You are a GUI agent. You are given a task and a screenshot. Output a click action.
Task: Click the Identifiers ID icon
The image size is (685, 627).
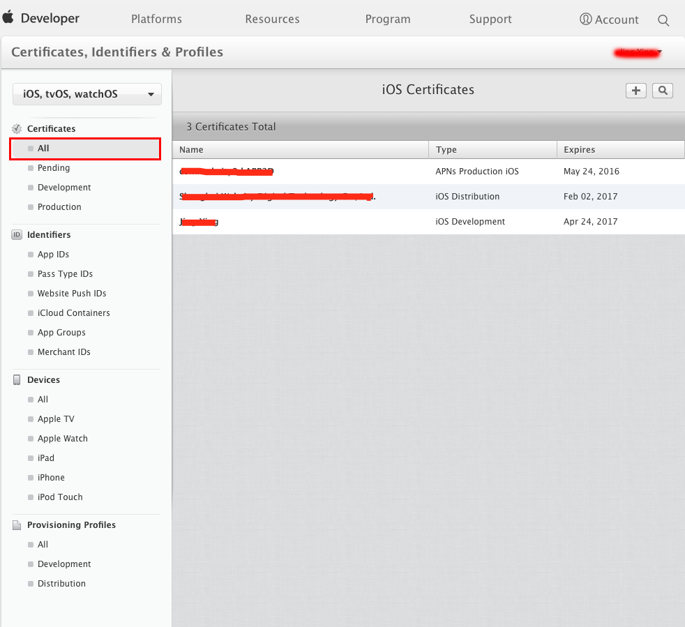[x=17, y=235]
